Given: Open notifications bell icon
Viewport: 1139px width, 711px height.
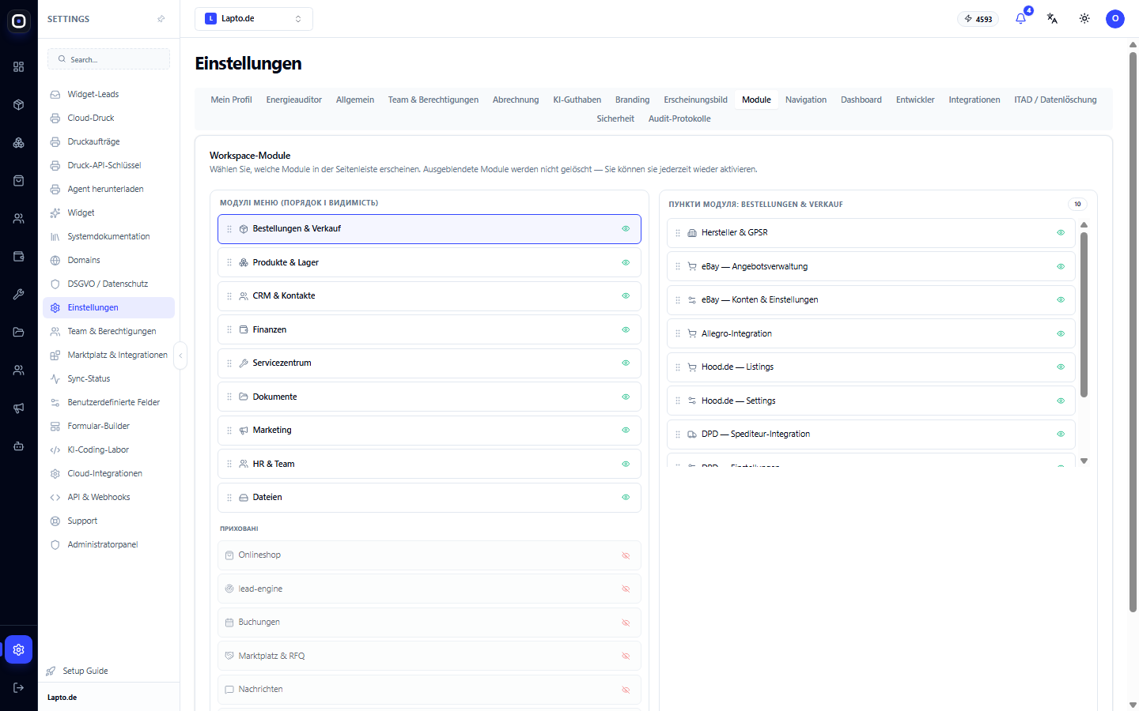Looking at the screenshot, I should coord(1020,19).
